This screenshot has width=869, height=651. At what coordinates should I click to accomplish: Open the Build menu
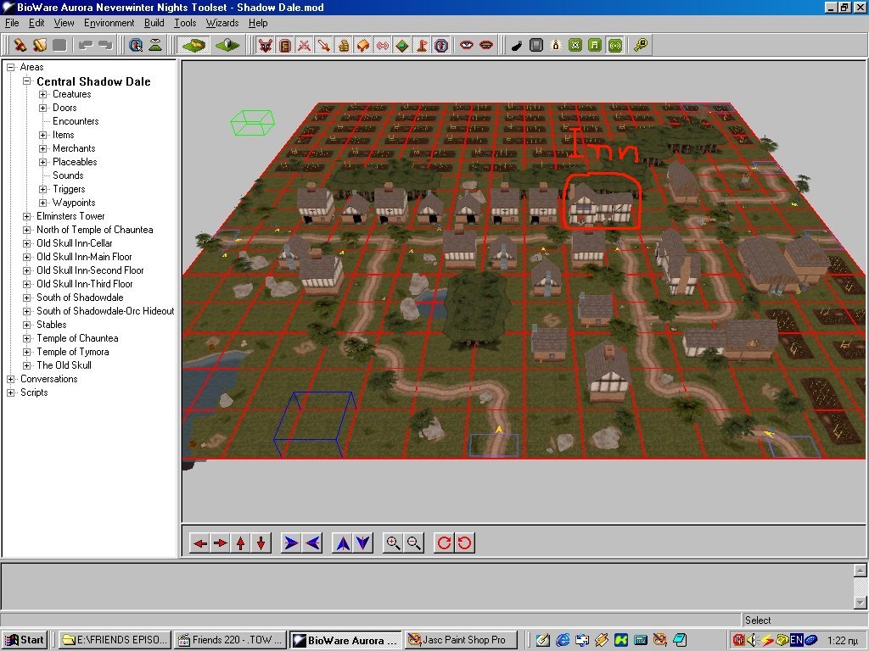pyautogui.click(x=154, y=23)
